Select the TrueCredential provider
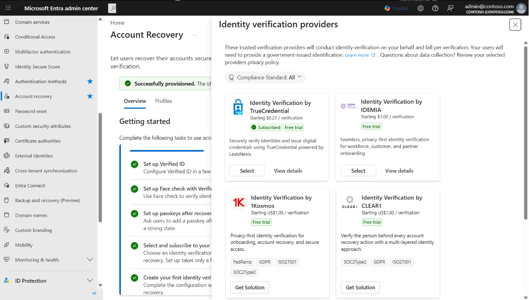This screenshot has height=300, width=529. [247, 171]
